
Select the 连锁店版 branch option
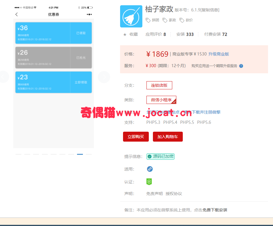tap(159, 85)
